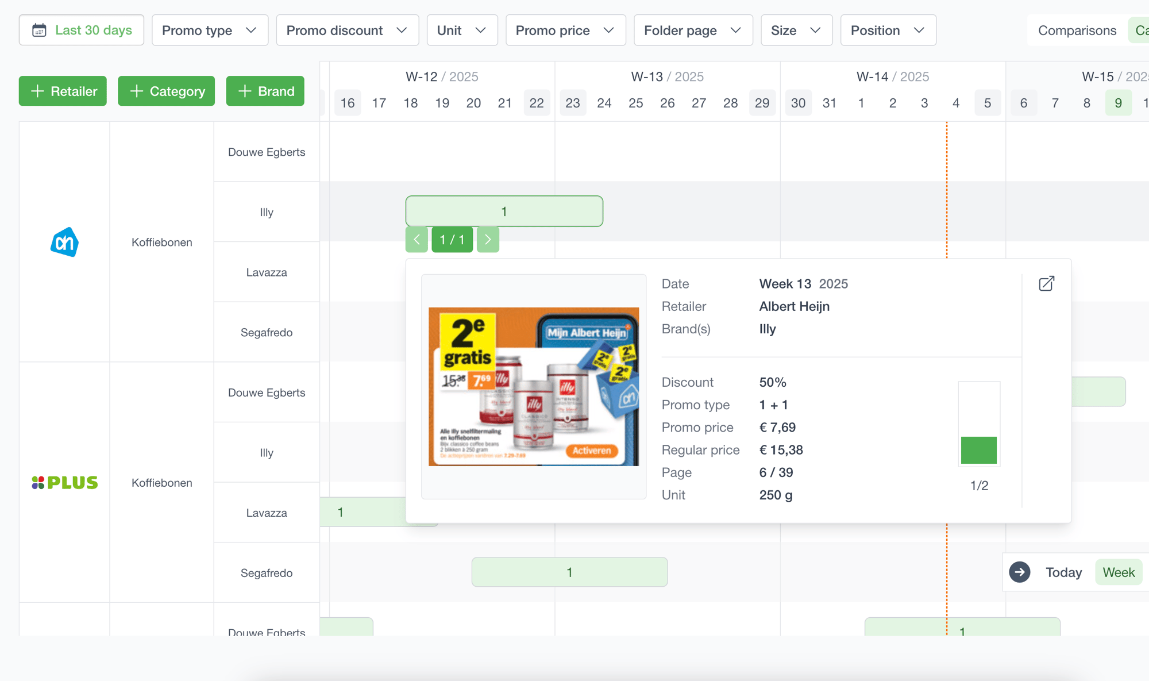
Task: Click Koffiebonen category for Albert Heijn
Action: point(162,242)
